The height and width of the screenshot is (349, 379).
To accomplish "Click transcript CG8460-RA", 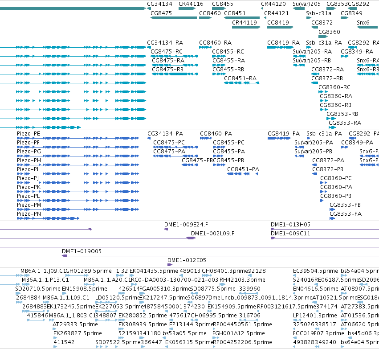I will coord(216,43).
